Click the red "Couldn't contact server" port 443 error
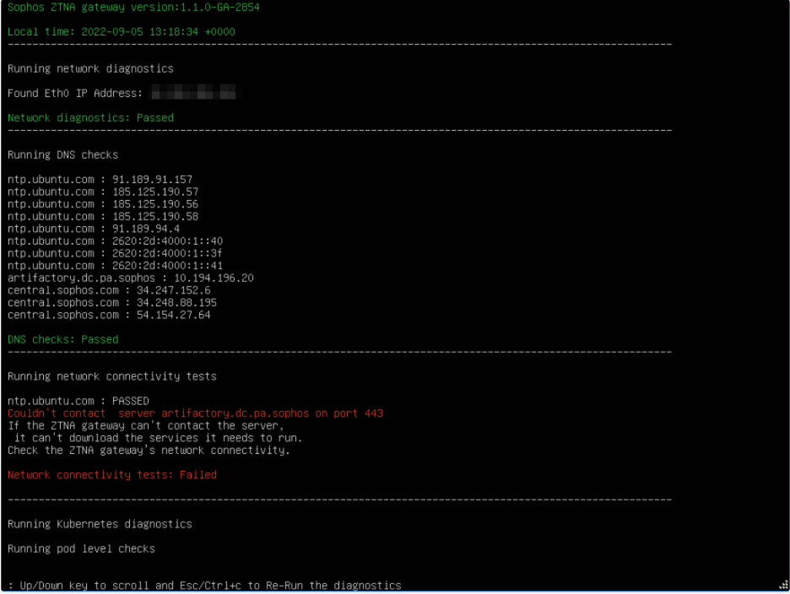The height and width of the screenshot is (594, 790). (x=196, y=413)
